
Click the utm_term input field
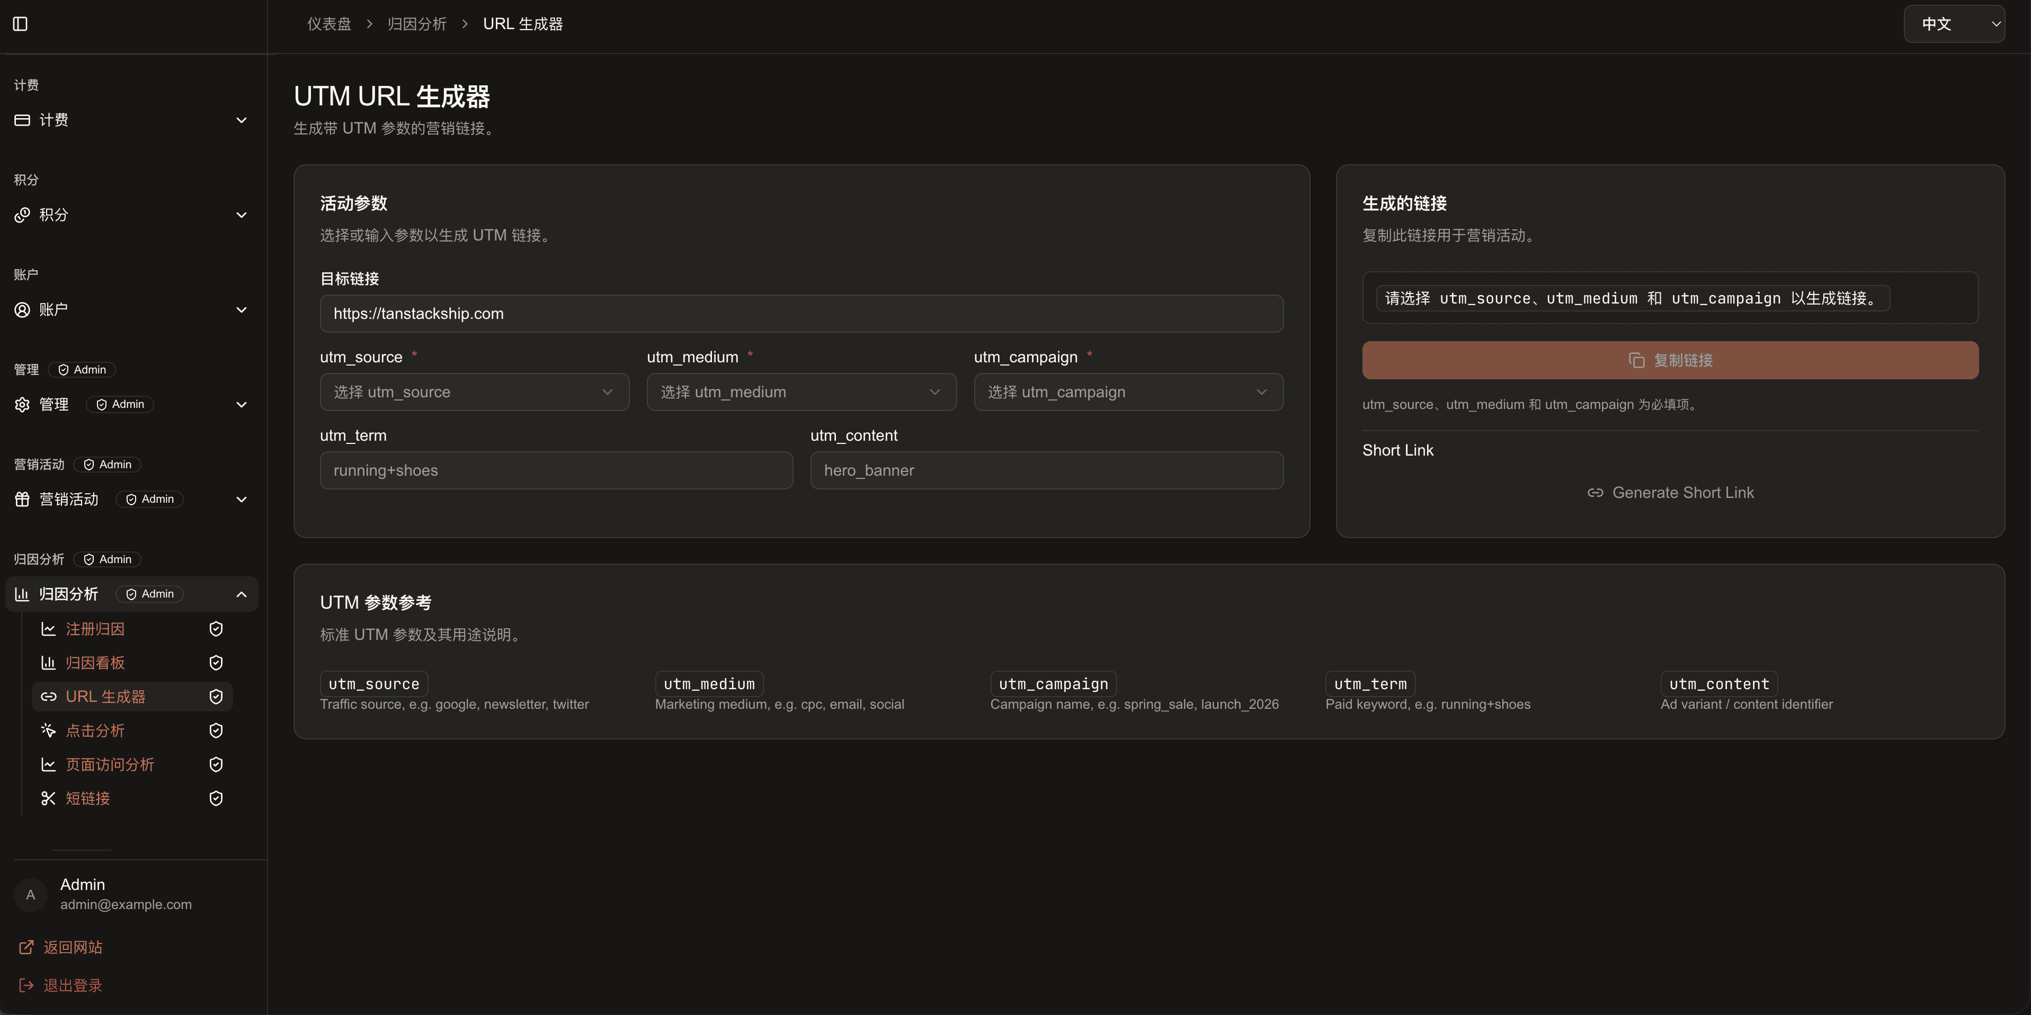[556, 470]
